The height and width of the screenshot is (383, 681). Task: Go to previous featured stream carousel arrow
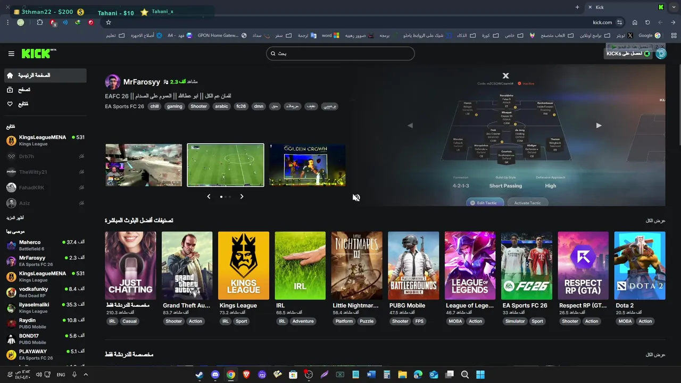click(x=209, y=197)
